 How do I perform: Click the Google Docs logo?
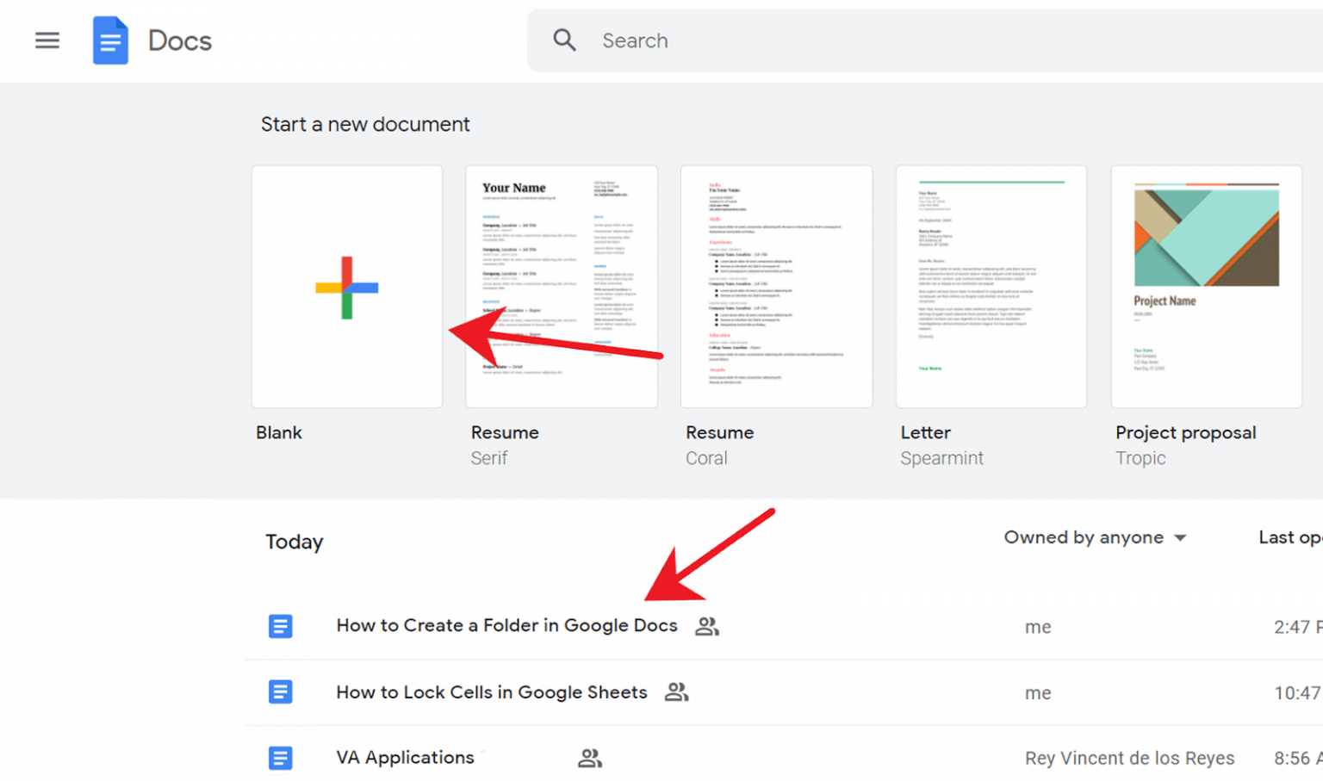click(x=110, y=40)
